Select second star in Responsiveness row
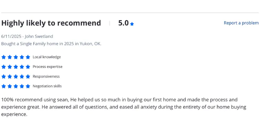The image size is (260, 130). point(10,77)
